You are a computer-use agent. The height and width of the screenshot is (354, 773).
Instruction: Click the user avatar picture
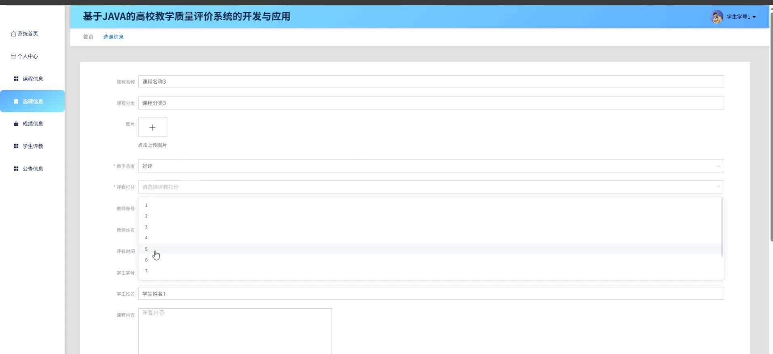pyautogui.click(x=717, y=17)
